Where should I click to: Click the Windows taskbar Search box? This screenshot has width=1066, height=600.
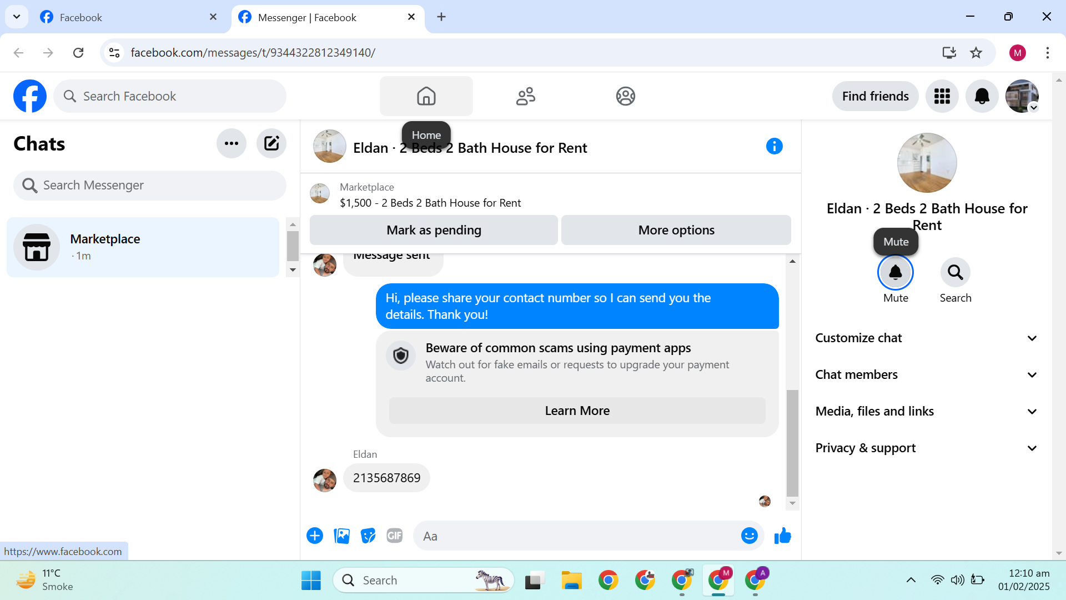pyautogui.click(x=424, y=581)
